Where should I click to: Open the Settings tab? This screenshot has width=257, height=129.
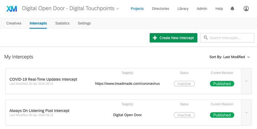[x=84, y=23]
